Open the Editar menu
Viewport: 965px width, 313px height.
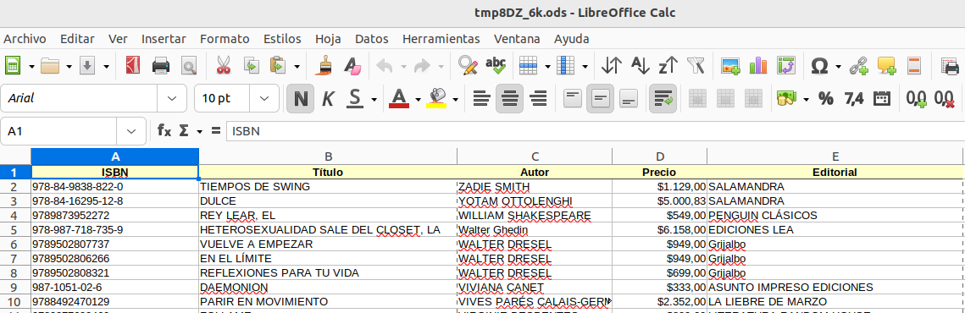tap(77, 39)
